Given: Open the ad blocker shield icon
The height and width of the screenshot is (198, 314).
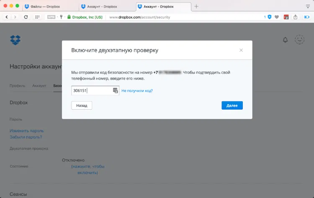Looking at the screenshot, I should point(270,17).
